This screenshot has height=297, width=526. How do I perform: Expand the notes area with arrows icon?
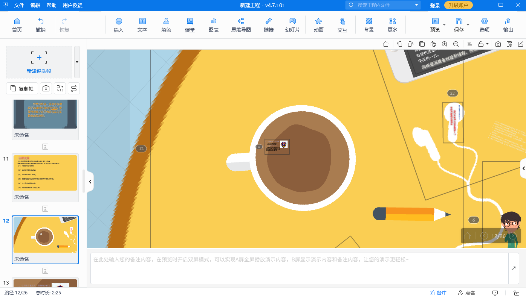point(514,268)
